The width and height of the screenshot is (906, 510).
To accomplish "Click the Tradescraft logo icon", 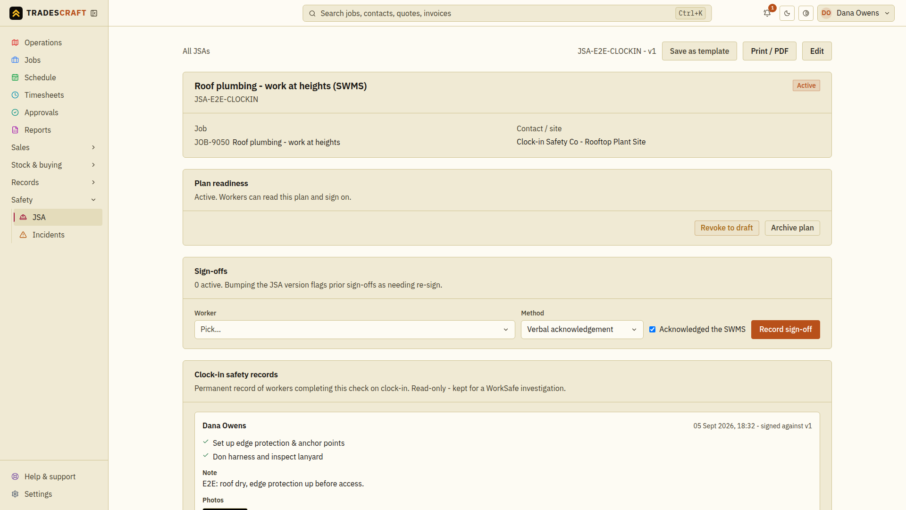I will pyautogui.click(x=16, y=13).
